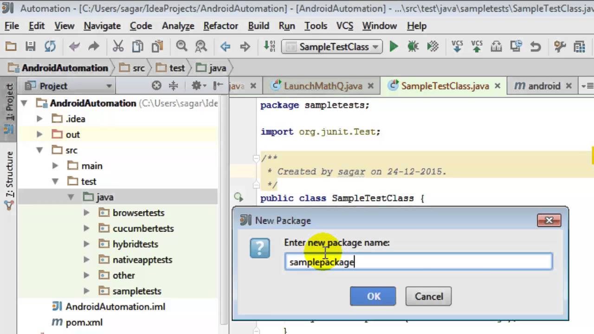Close the LaunchMathQ.java tab
594x334 pixels.
point(371,86)
